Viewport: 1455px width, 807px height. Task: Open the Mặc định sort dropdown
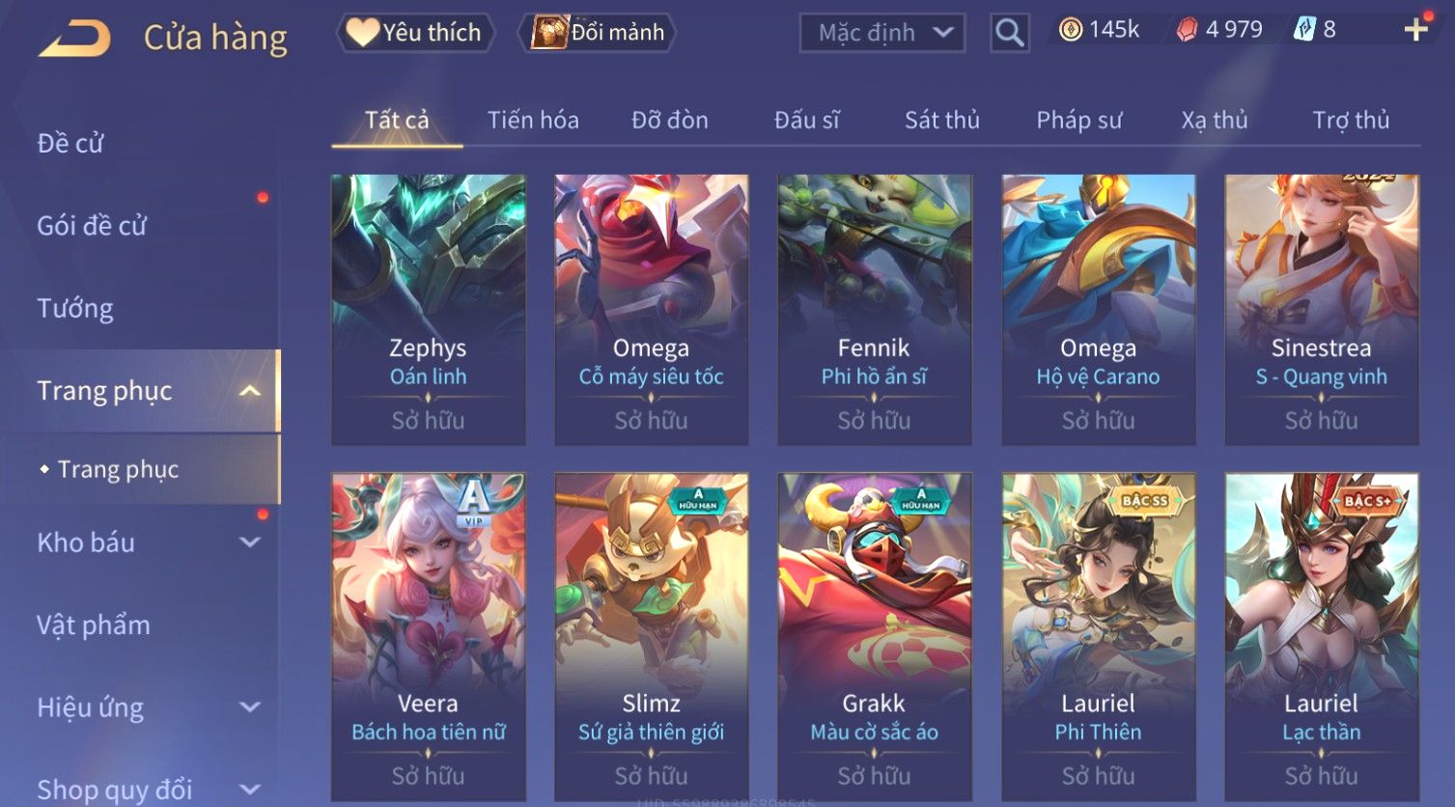pyautogui.click(x=882, y=33)
